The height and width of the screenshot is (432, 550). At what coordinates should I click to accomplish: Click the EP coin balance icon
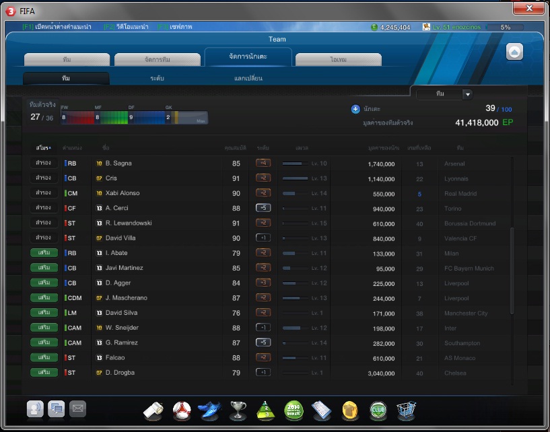click(x=374, y=27)
